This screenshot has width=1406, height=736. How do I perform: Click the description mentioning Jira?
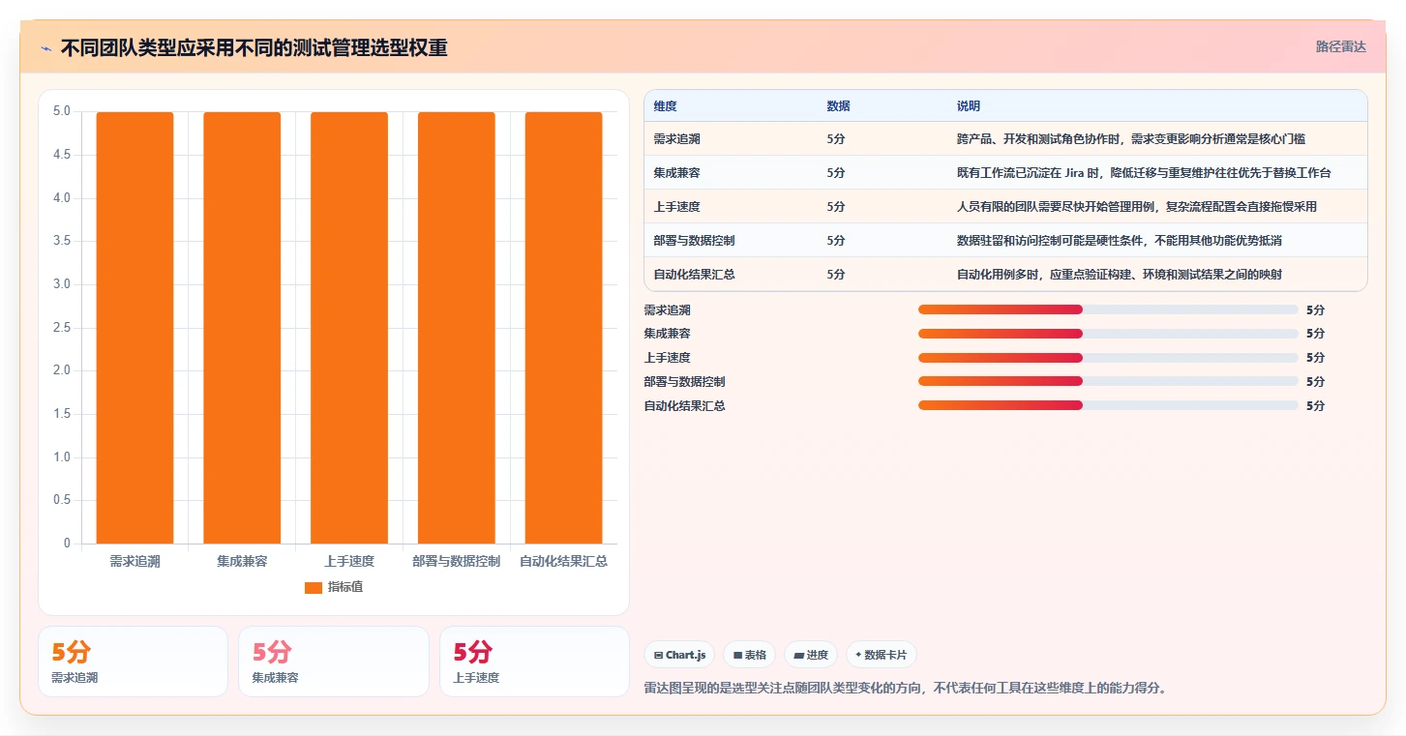pos(1144,173)
